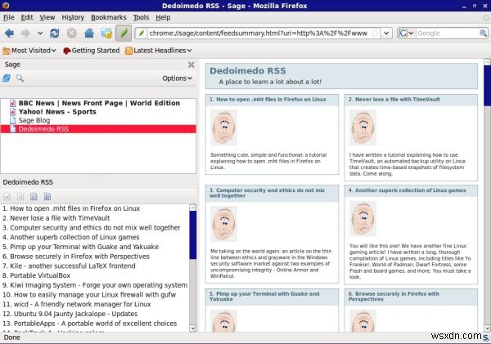Expand the Most Visited bookmarks folder

(29, 51)
